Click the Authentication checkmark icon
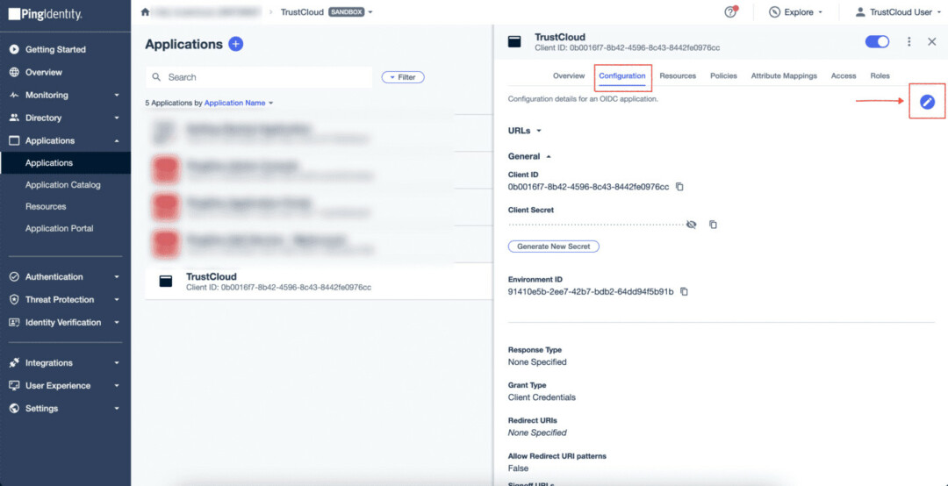Viewport: 948px width, 486px height. 15,277
